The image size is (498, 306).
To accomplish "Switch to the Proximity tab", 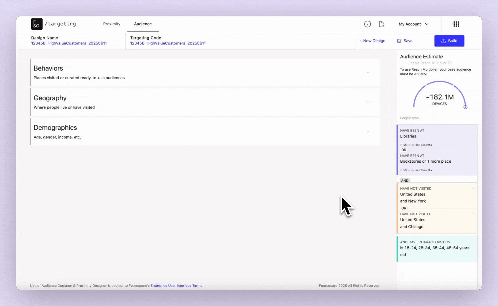I will 112,24.
